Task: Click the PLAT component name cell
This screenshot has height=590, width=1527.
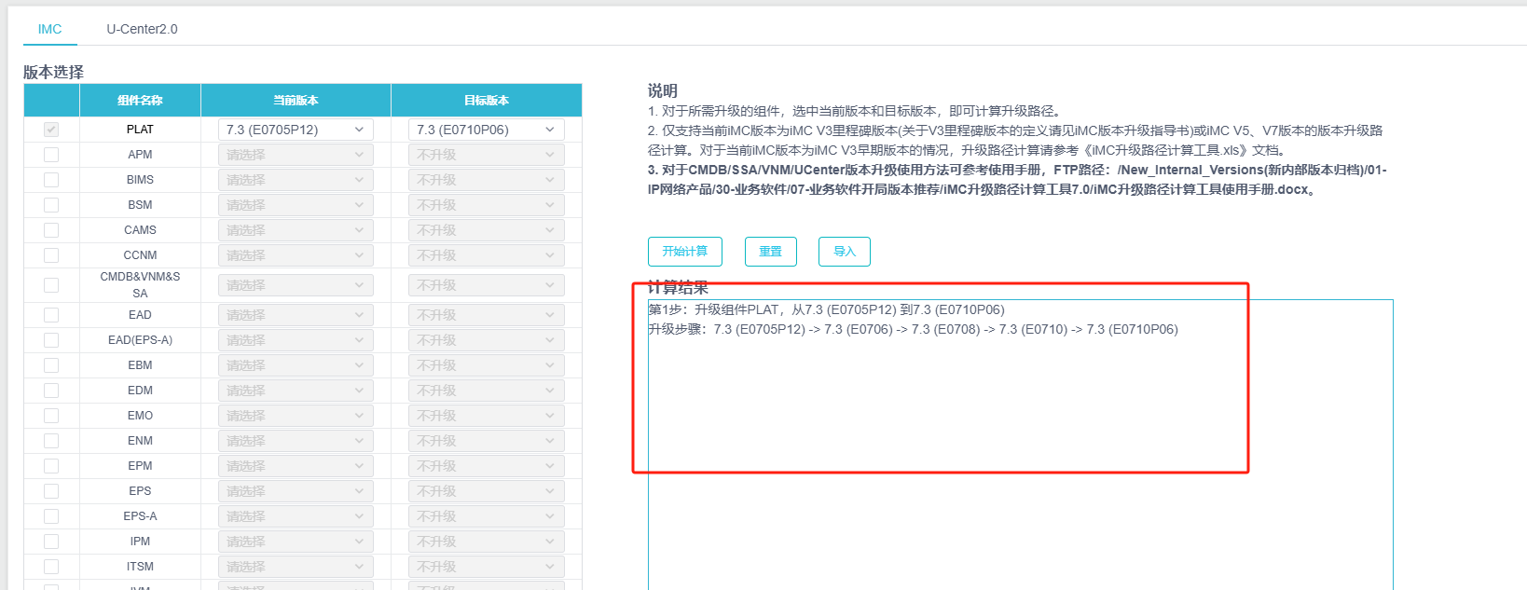Action: (140, 130)
